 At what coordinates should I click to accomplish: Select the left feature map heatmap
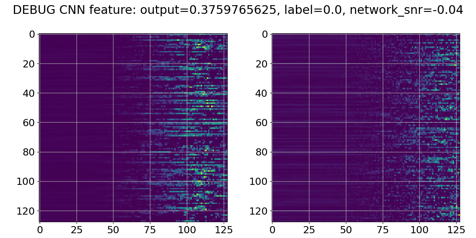click(x=133, y=128)
